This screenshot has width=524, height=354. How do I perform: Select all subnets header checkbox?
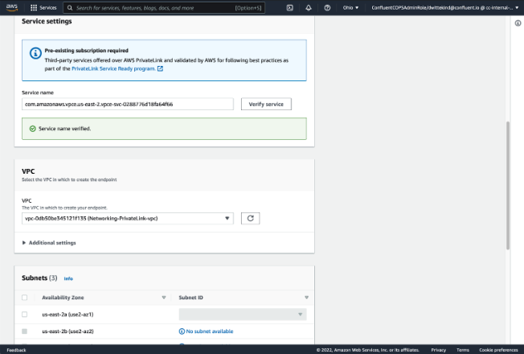click(24, 298)
